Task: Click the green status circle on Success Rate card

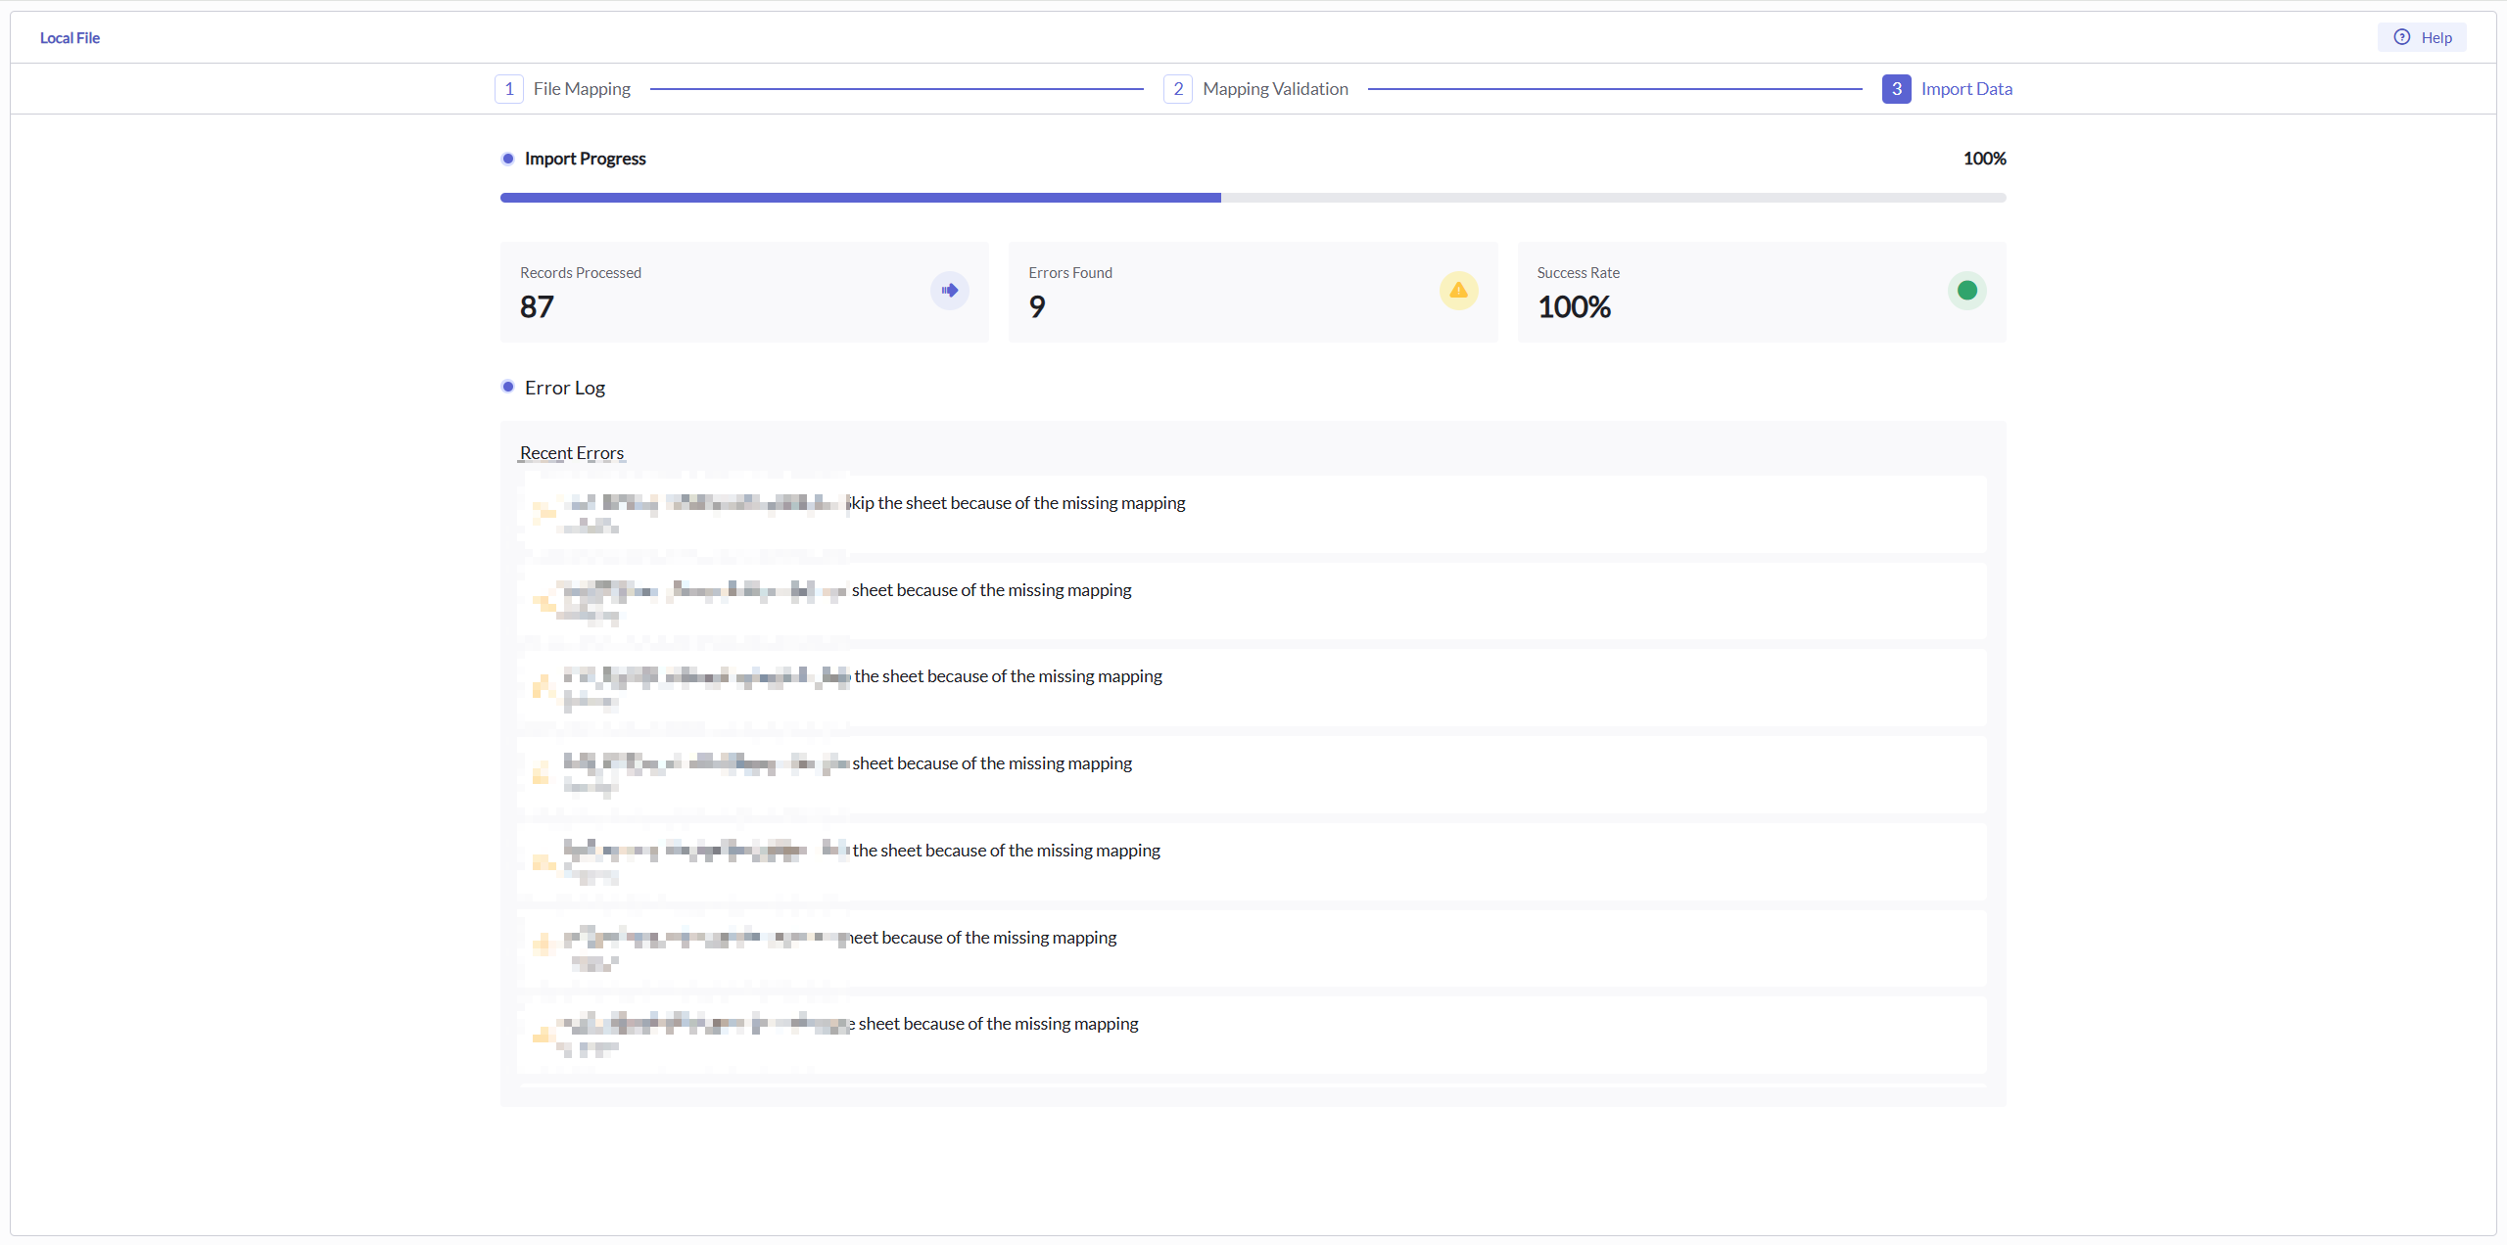Action: click(x=1966, y=290)
